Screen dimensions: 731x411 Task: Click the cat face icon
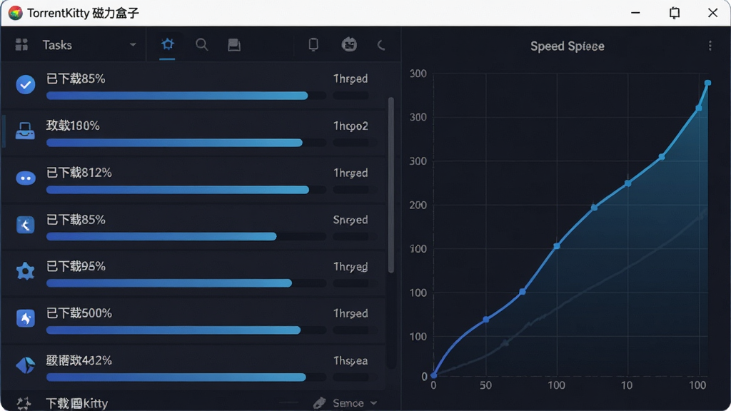coord(349,45)
